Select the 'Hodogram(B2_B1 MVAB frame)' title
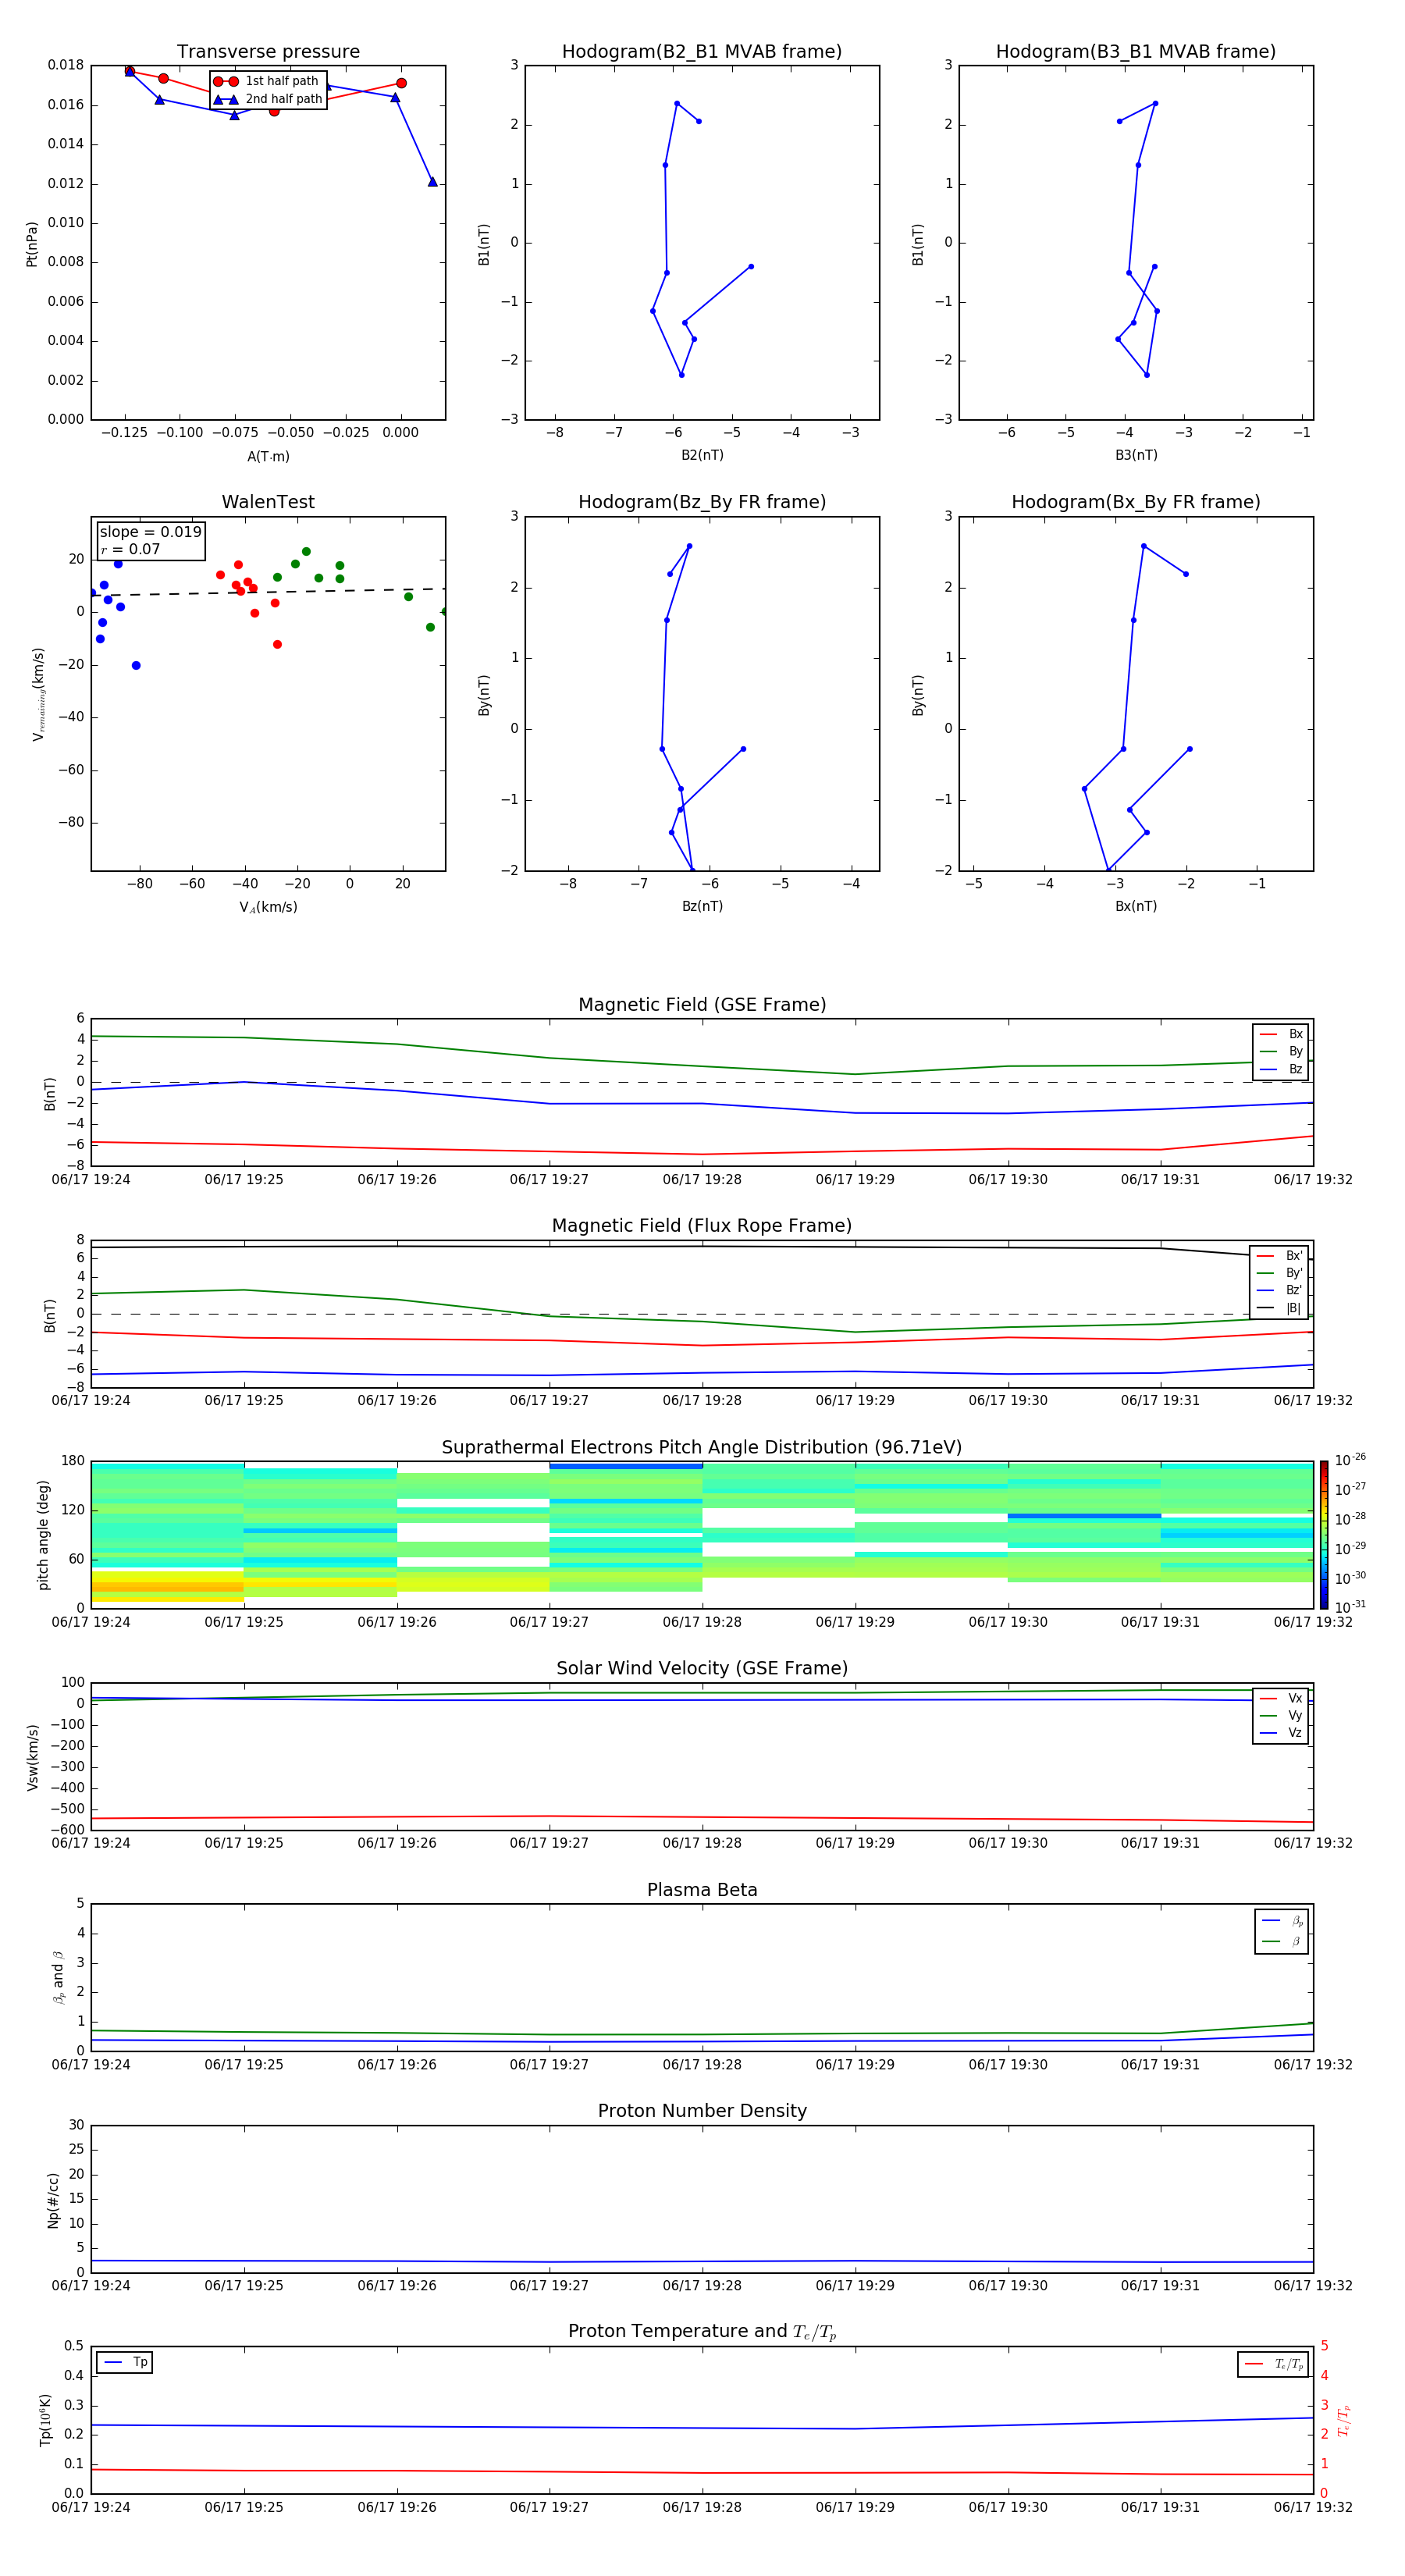Image resolution: width=1405 pixels, height=2576 pixels. [702, 51]
